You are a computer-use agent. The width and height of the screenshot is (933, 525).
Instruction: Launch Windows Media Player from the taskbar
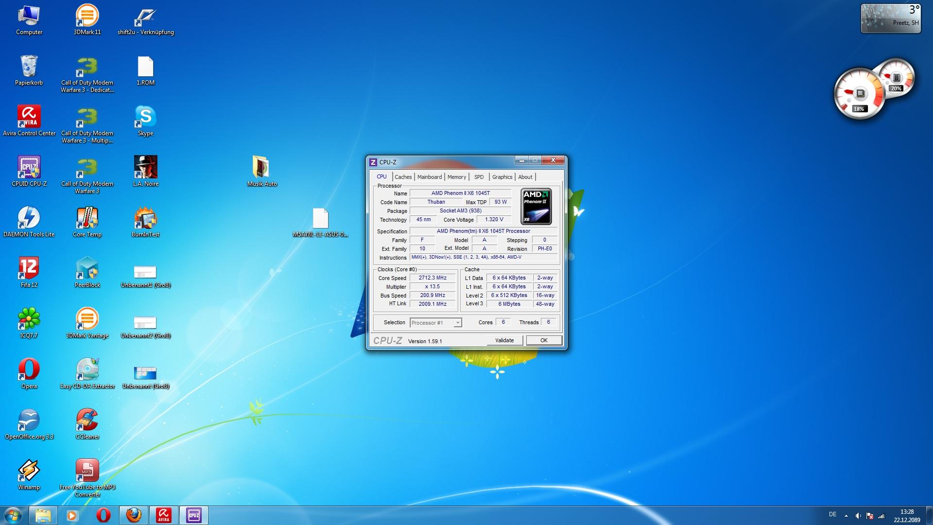click(72, 515)
